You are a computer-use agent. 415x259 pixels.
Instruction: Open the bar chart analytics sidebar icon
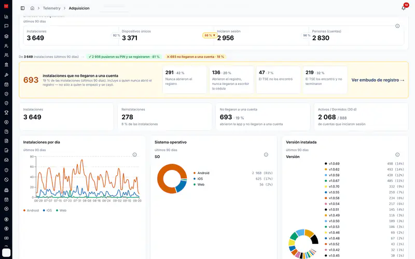(x=6, y=17)
